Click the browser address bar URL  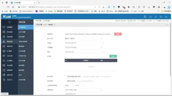pos(50,7)
